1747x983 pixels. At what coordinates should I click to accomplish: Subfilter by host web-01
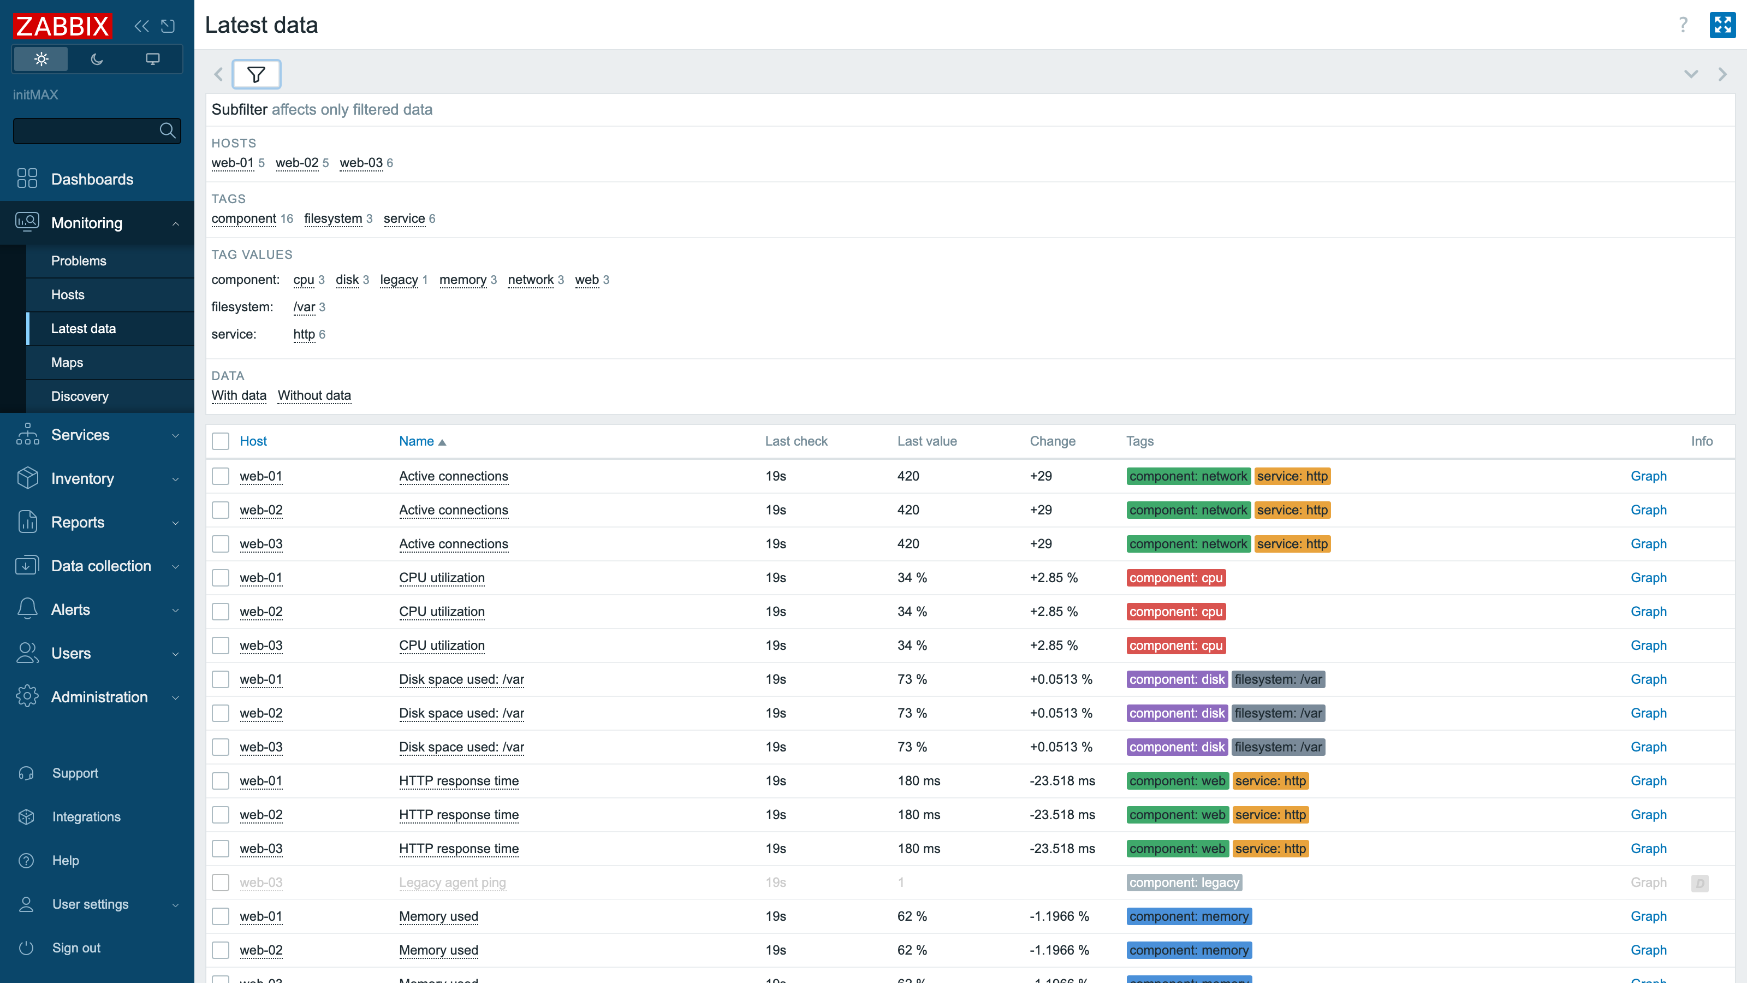[x=233, y=163]
